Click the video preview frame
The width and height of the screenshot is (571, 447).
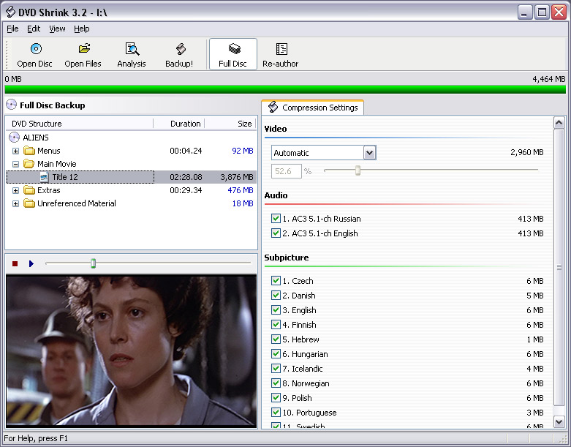pyautogui.click(x=131, y=350)
